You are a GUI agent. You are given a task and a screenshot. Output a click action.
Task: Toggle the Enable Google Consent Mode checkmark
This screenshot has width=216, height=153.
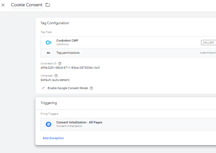click(x=43, y=88)
